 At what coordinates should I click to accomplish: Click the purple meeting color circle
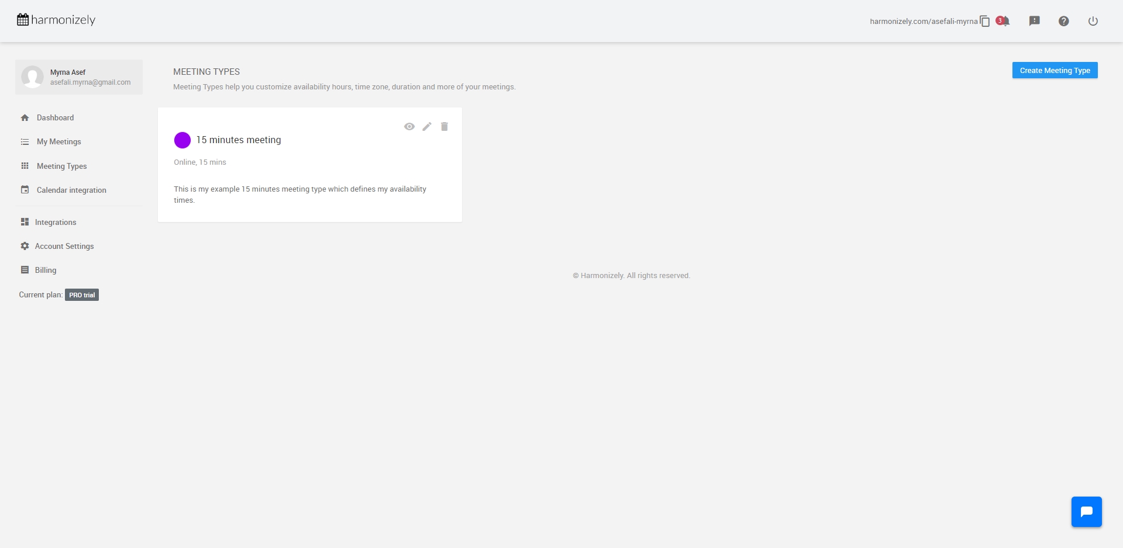tap(182, 140)
